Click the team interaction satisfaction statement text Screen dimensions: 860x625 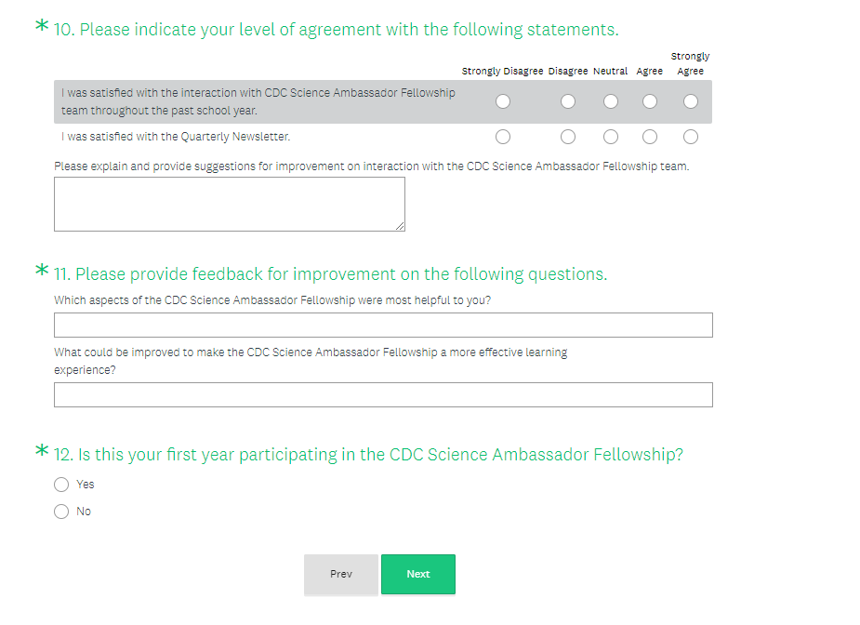[x=258, y=101]
